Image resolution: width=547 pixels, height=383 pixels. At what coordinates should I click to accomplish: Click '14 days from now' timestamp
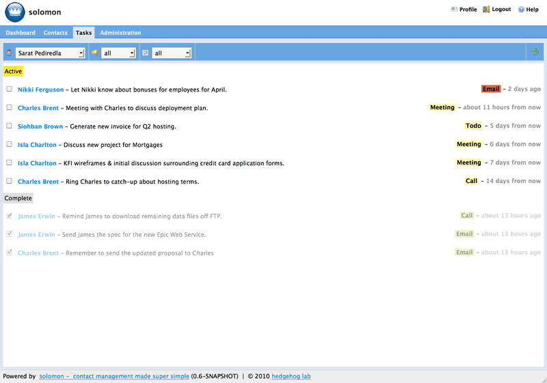[x=513, y=181]
